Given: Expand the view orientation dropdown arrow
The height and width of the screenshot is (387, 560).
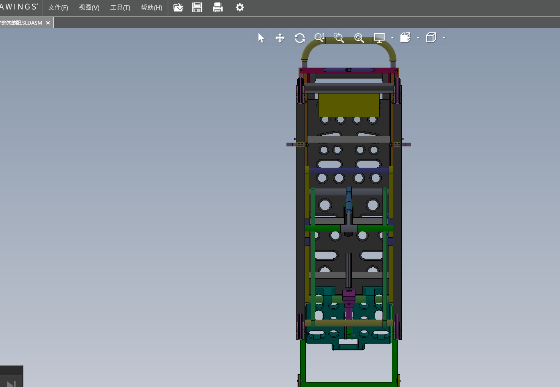Looking at the screenshot, I should coord(444,38).
